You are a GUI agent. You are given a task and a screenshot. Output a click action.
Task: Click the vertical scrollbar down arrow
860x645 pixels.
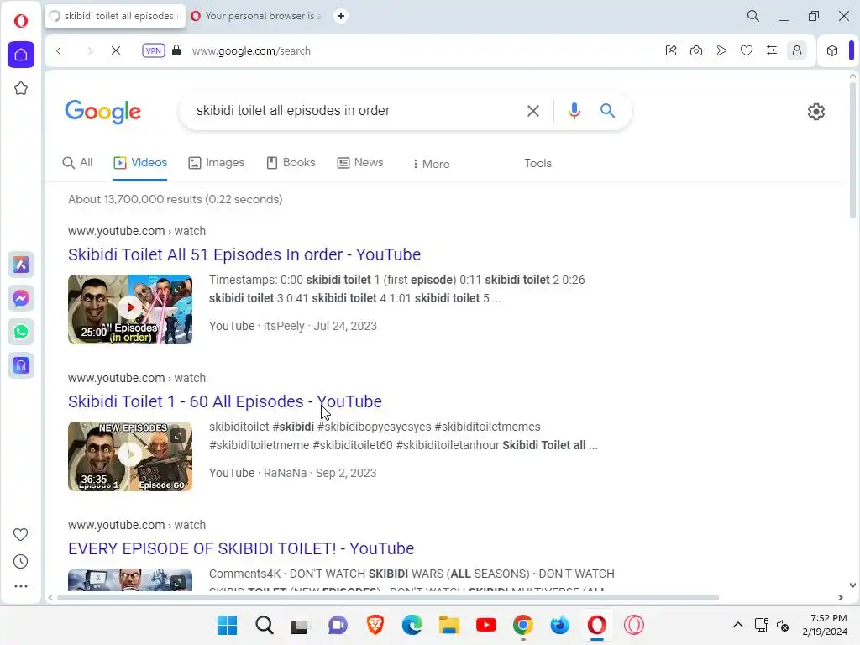pos(852,585)
